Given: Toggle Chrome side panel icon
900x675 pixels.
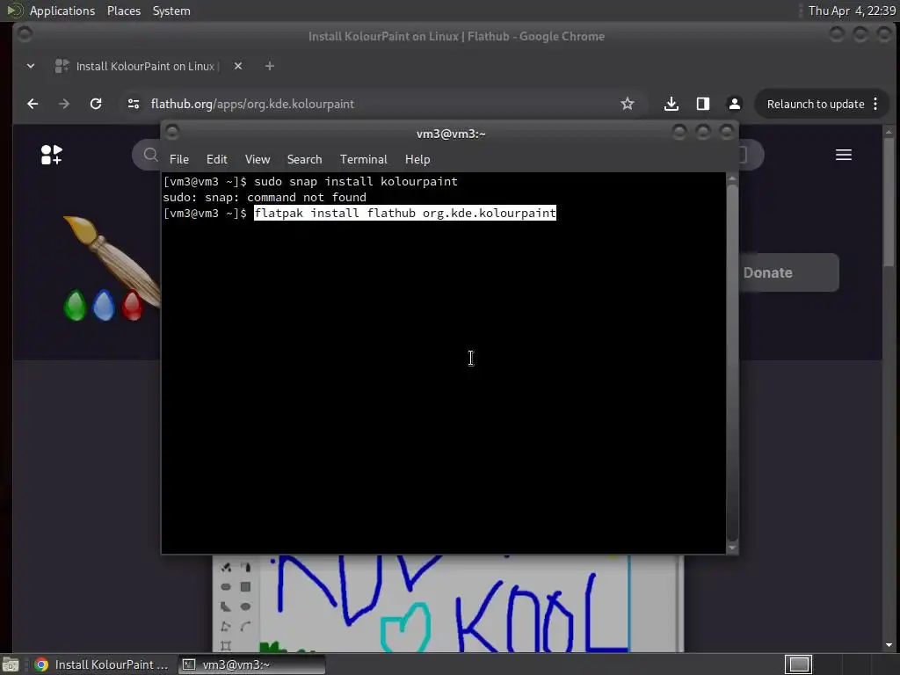Looking at the screenshot, I should click(702, 104).
